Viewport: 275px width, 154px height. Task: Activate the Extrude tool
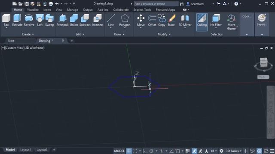click(17, 21)
